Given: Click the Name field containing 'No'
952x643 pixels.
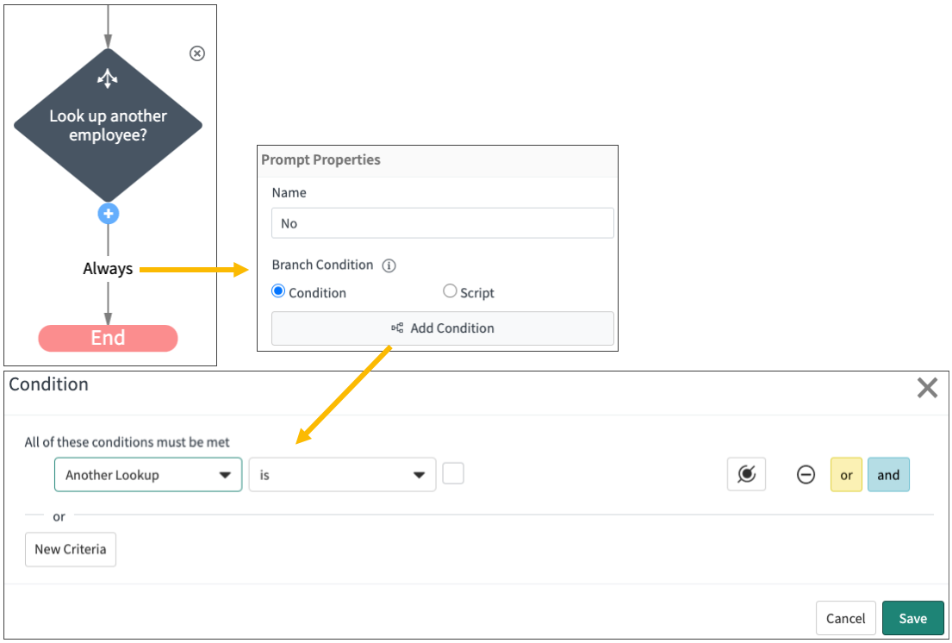Looking at the screenshot, I should click(442, 222).
